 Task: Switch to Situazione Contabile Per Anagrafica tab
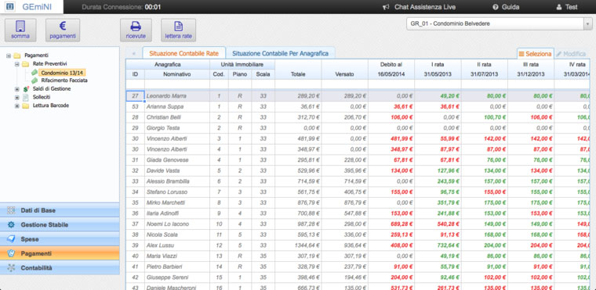pos(280,53)
